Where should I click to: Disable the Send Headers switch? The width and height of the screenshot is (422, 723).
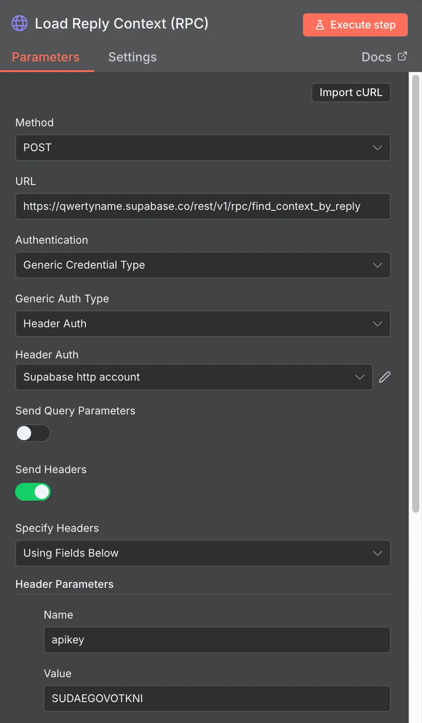click(x=33, y=492)
